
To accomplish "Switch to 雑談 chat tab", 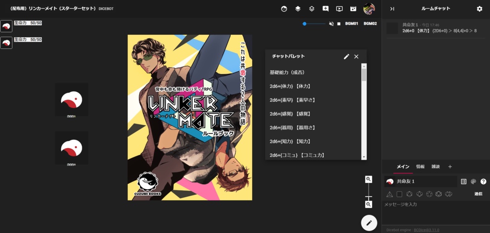I will [435, 167].
